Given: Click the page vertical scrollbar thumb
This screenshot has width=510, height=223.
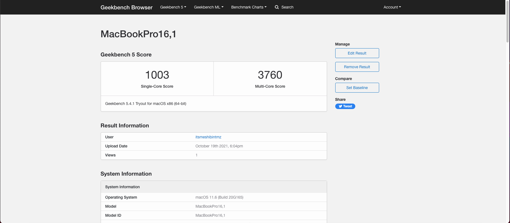Looking at the screenshot, I should (508, 21).
